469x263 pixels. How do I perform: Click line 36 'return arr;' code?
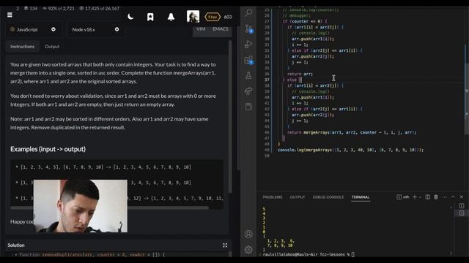coord(300,74)
